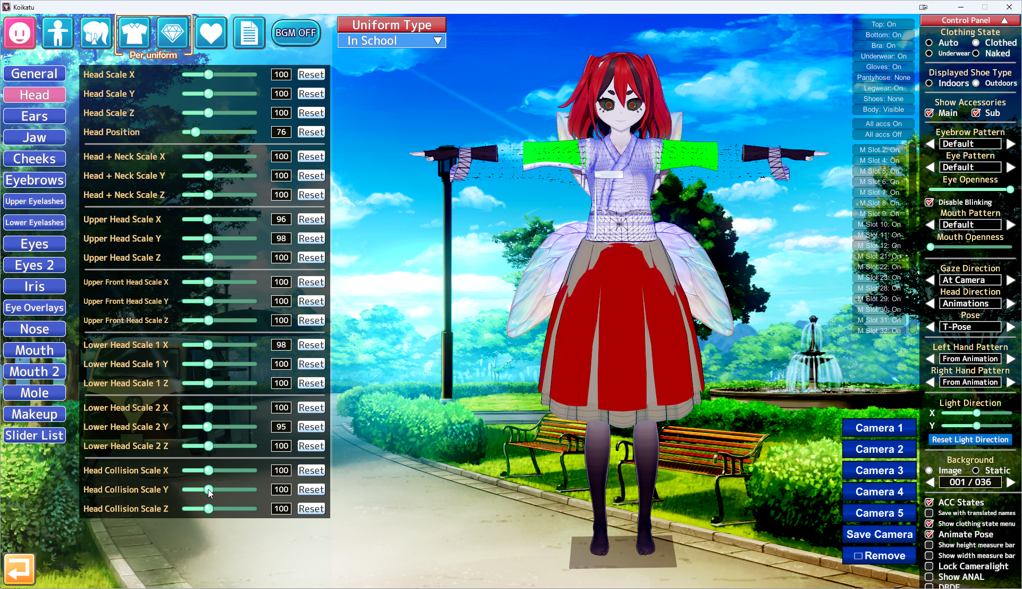Open the General tab
1022x589 pixels.
point(35,73)
